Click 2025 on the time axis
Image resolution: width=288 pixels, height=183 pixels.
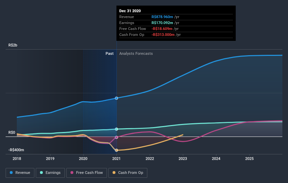click(249, 158)
